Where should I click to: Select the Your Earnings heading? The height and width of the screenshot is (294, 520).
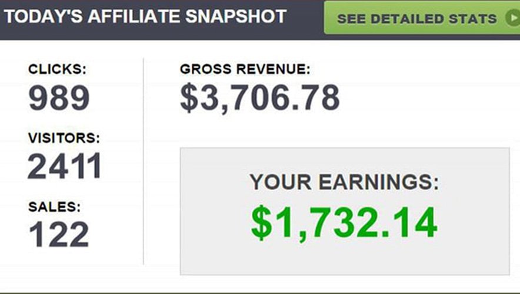tap(344, 182)
